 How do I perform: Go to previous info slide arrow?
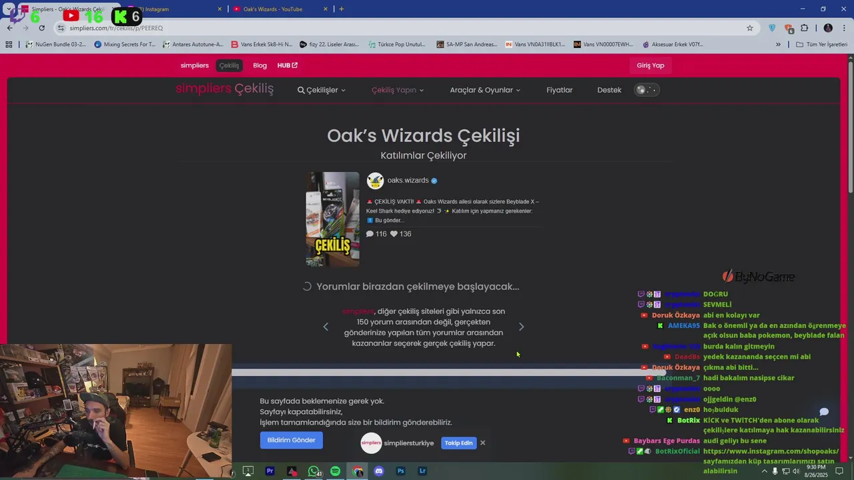coord(326,327)
